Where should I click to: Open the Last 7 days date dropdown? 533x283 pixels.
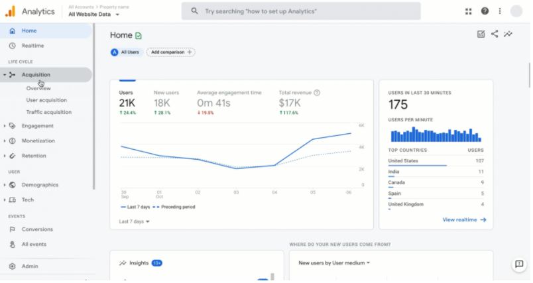pyautogui.click(x=135, y=221)
